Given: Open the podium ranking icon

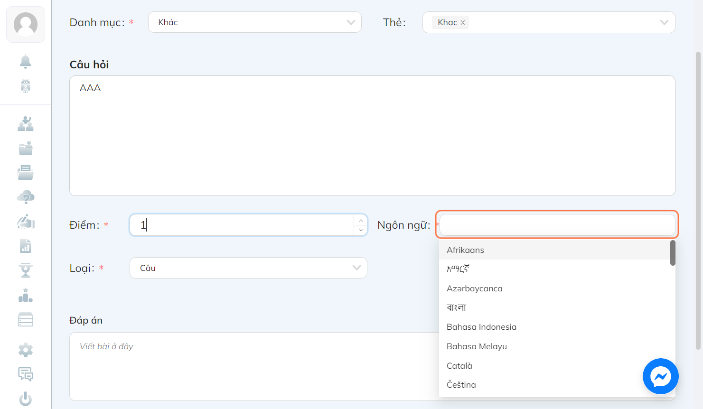Looking at the screenshot, I should pyautogui.click(x=26, y=295).
